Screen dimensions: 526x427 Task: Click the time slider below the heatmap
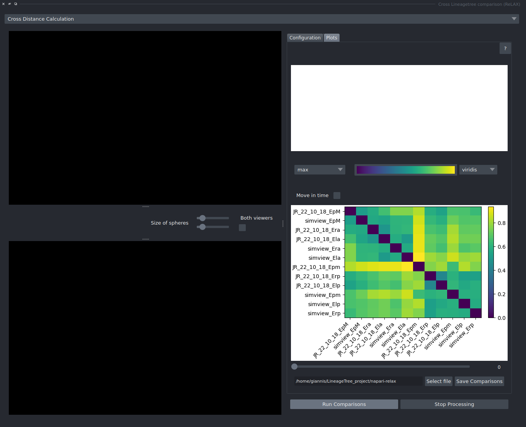tap(294, 366)
